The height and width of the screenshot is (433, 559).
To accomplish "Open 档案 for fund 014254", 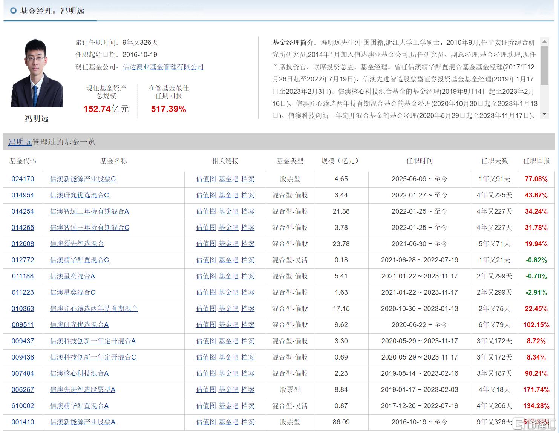I will pyautogui.click(x=248, y=211).
